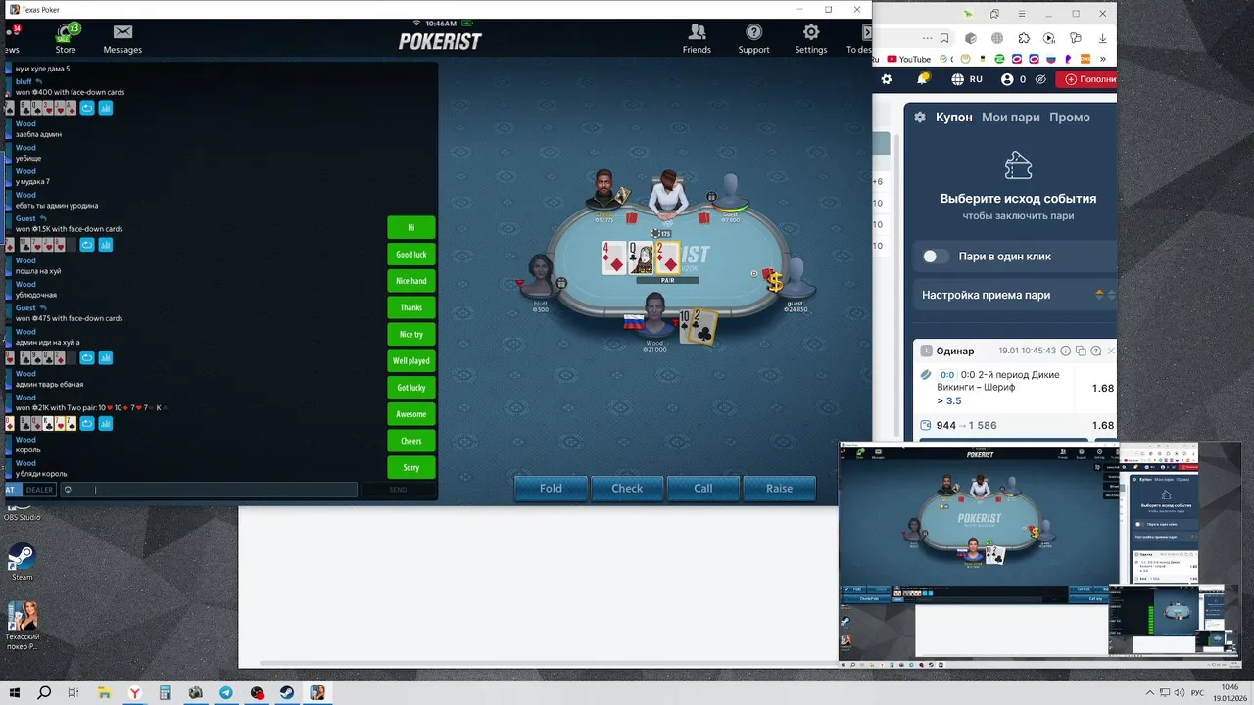Screen dimensions: 1254x705
Task: Replay hand icon under 'won 1.5K' message
Action: 87,245
